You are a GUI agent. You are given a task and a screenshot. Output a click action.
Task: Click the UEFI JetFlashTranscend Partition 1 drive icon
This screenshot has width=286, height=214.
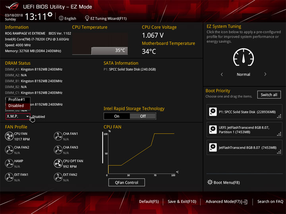pos(213,130)
